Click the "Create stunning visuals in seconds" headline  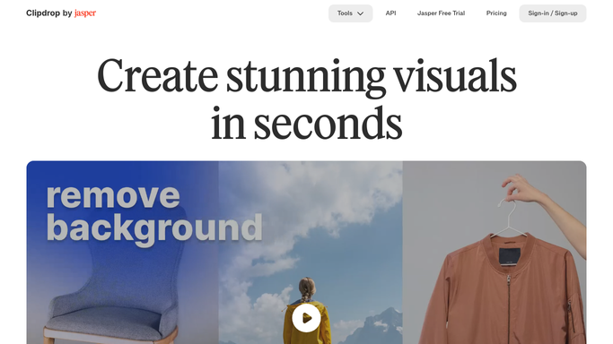pos(307,99)
